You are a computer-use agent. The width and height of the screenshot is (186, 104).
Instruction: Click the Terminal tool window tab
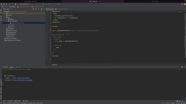pos(26,101)
